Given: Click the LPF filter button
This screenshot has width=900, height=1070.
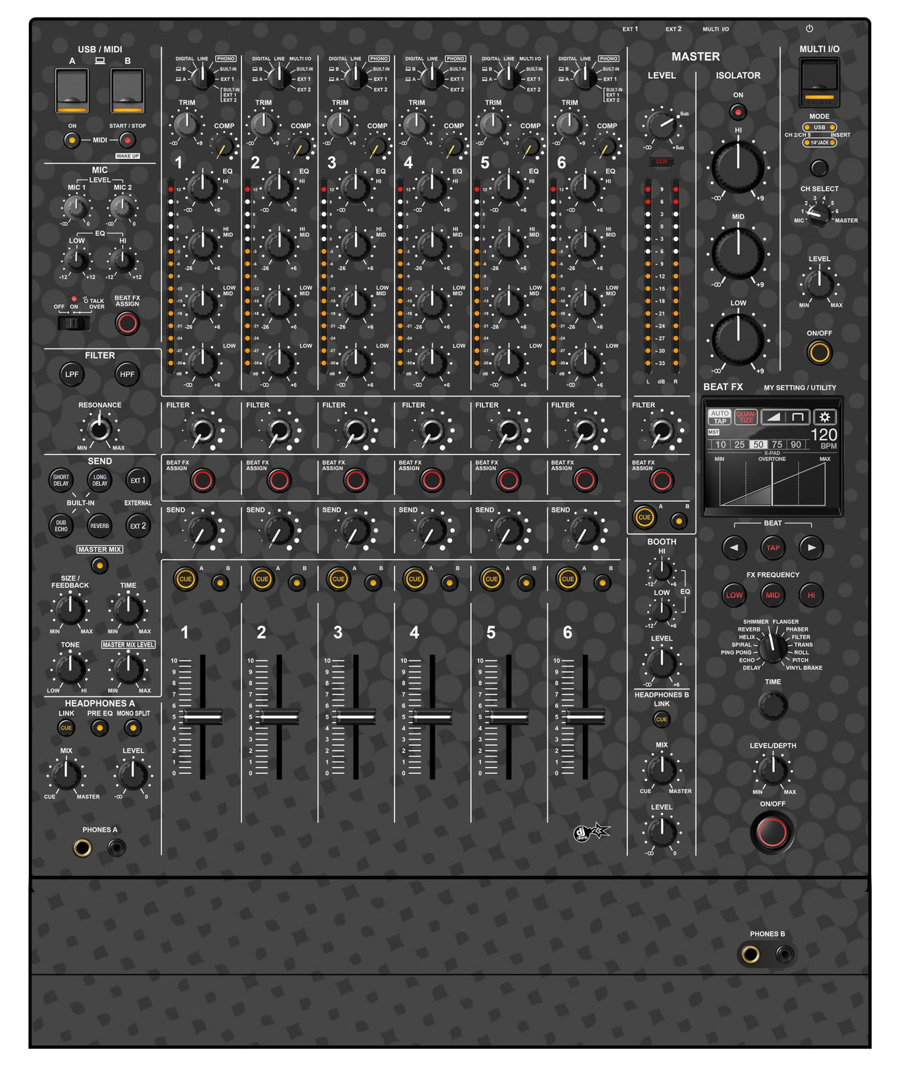Looking at the screenshot, I should click(x=72, y=374).
